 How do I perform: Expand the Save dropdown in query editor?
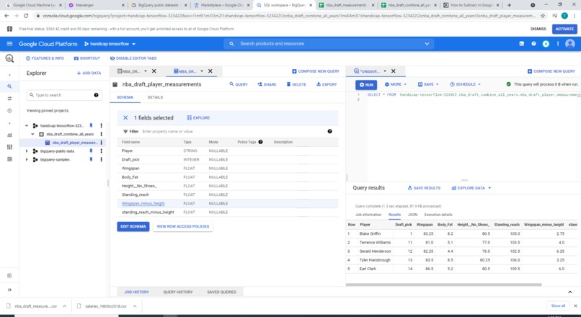point(428,84)
